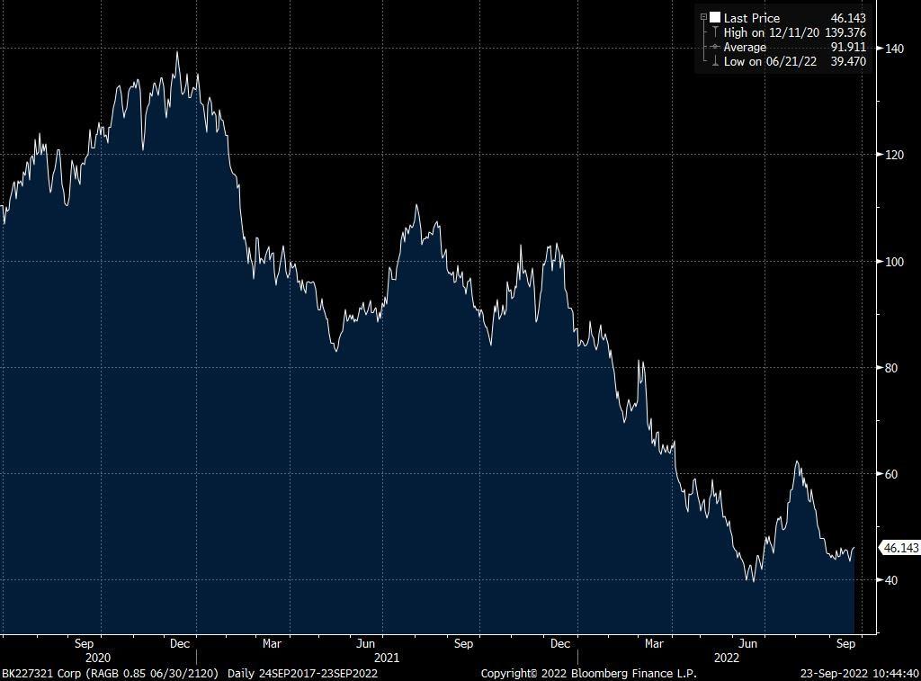Click the 60 tick arrow on price axis
This screenshot has width=921, height=681.
point(880,473)
